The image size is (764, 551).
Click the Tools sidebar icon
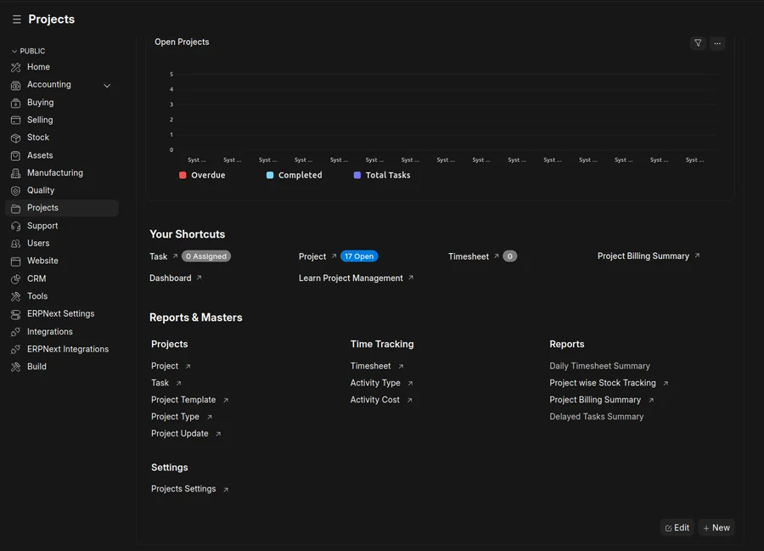point(15,296)
